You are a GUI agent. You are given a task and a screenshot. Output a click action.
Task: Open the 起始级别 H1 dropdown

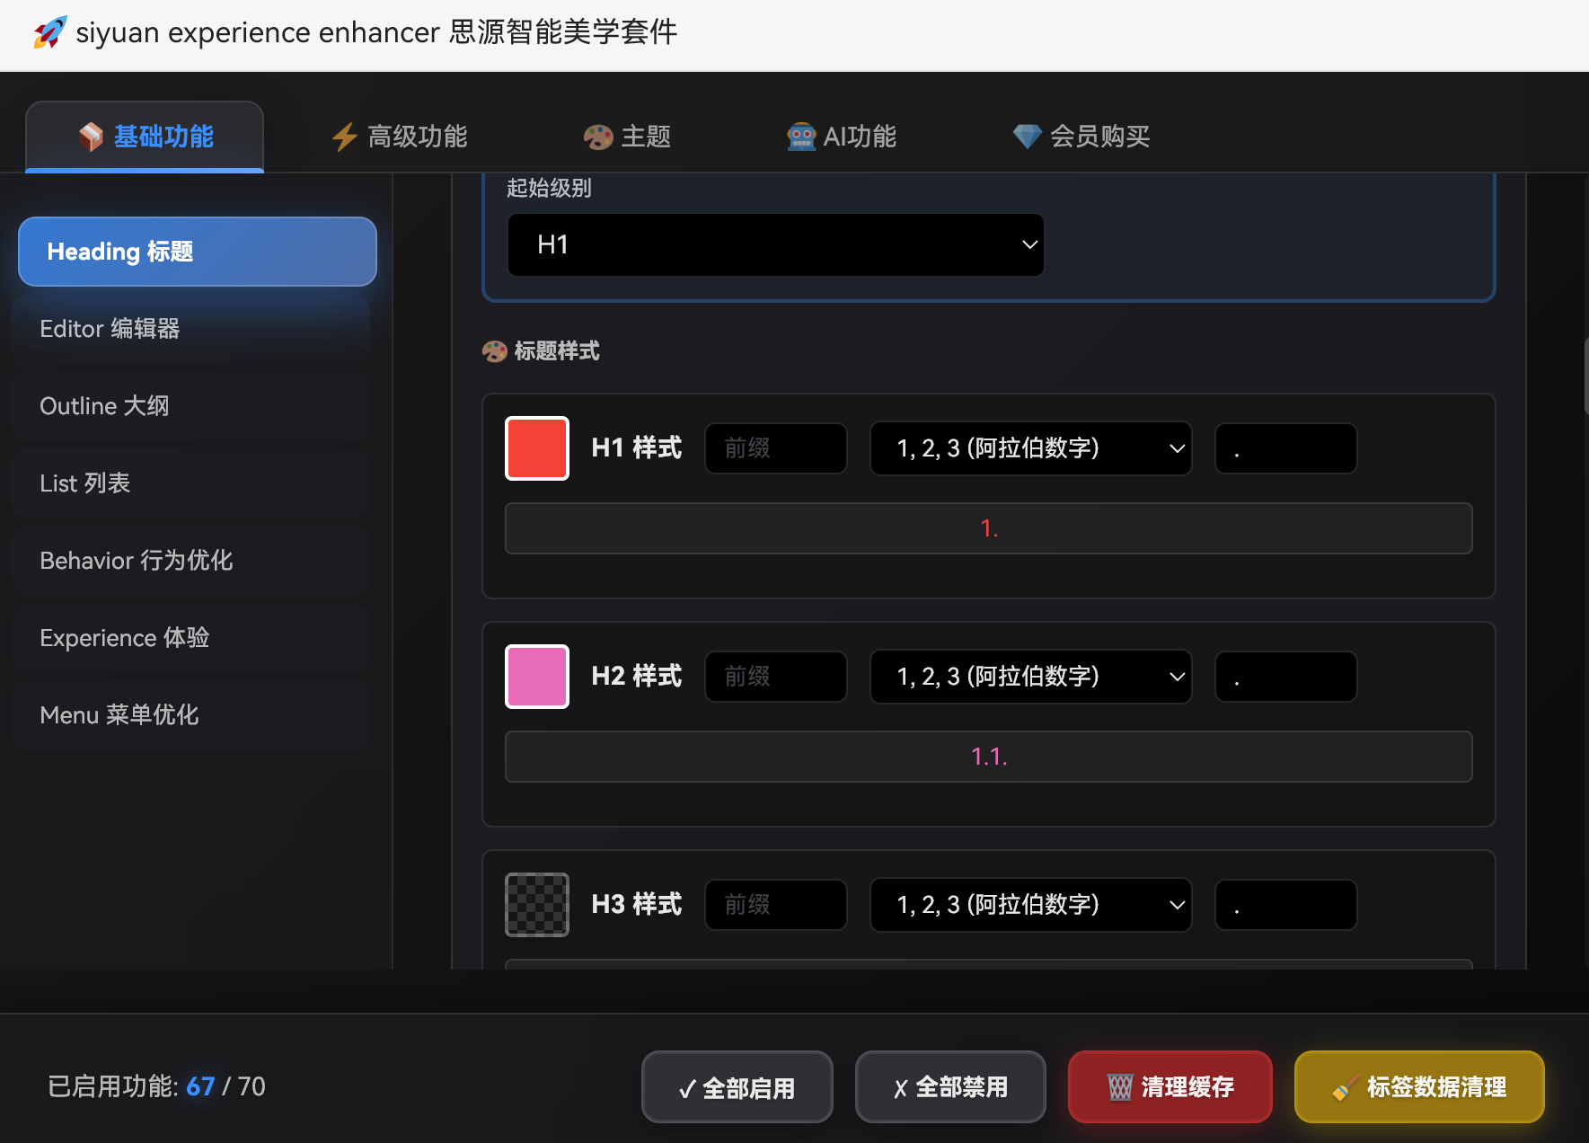point(776,244)
